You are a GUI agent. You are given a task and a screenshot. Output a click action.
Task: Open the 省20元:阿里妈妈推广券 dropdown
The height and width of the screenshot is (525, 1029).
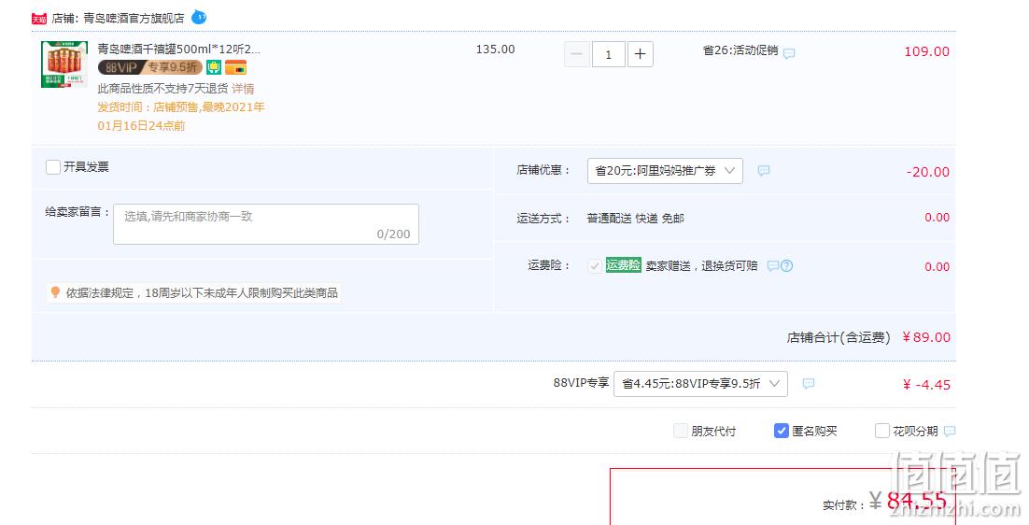665,171
